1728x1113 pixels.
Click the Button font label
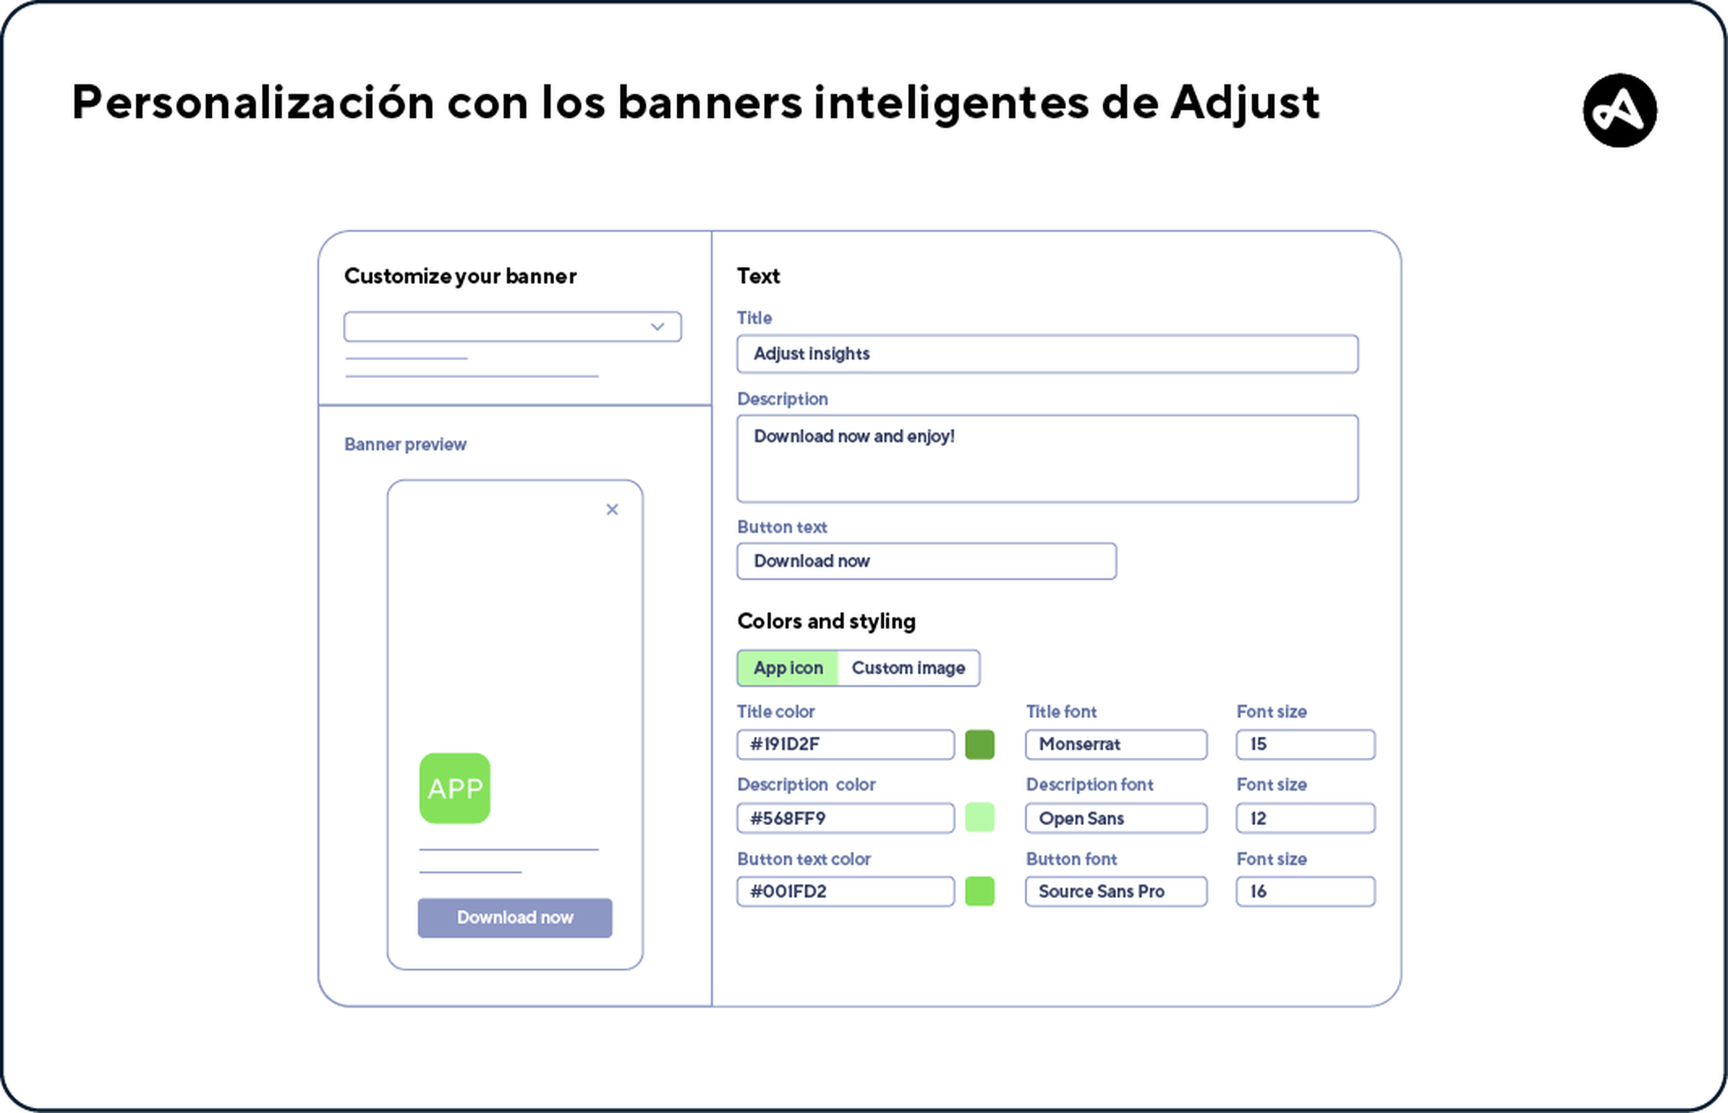(1072, 859)
